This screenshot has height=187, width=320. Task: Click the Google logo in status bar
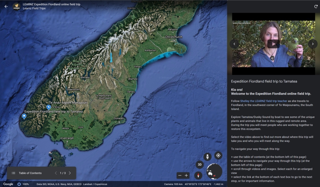tap(8, 184)
